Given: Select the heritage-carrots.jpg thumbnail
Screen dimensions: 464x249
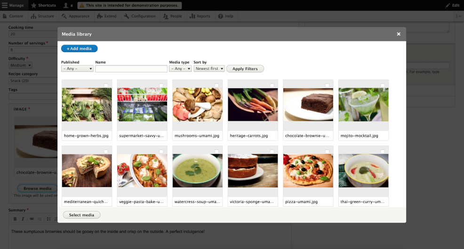Looking at the screenshot, I should point(253,105).
